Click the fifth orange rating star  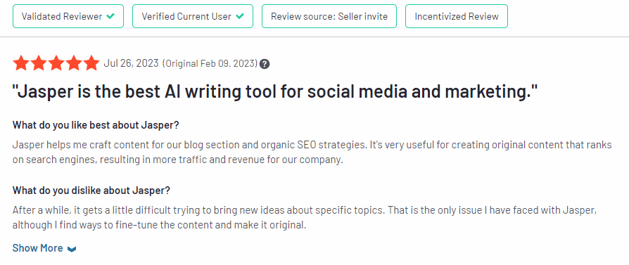91,63
